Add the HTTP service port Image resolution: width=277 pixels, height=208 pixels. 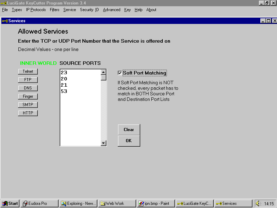[x=28, y=113]
